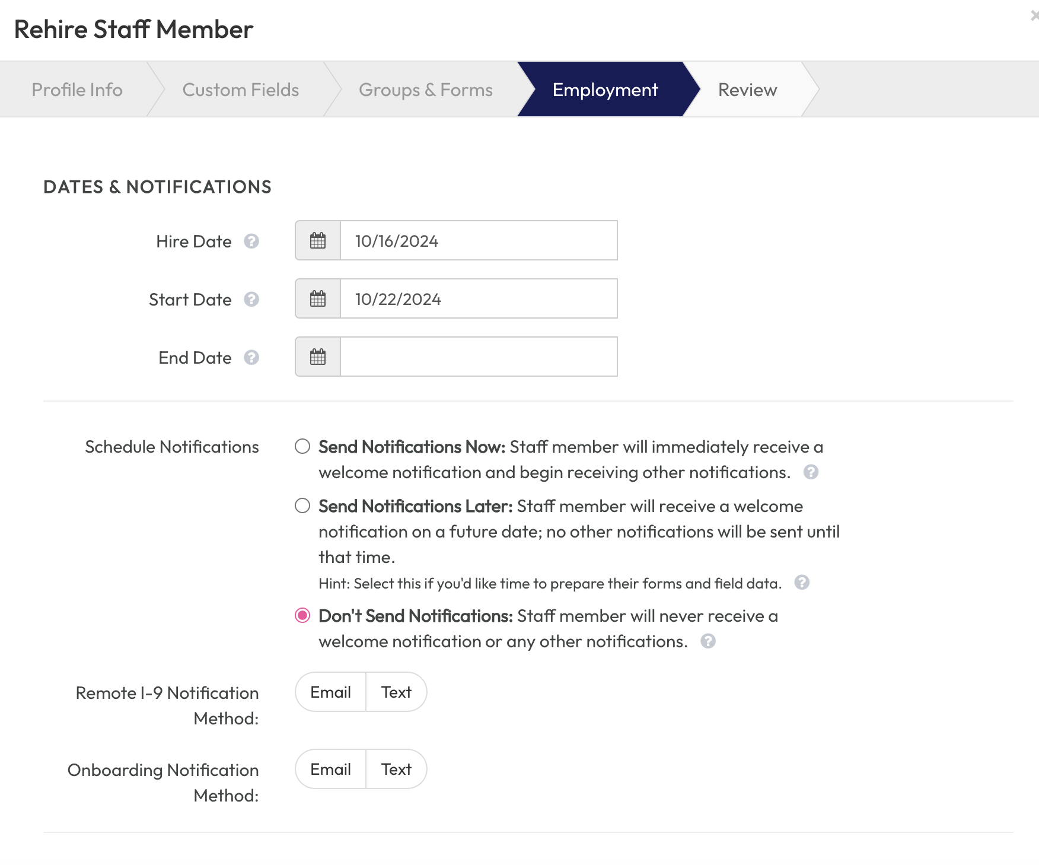Open Don't Send Notifications help tooltip
Viewport: 1039px width, 865px height.
[709, 641]
